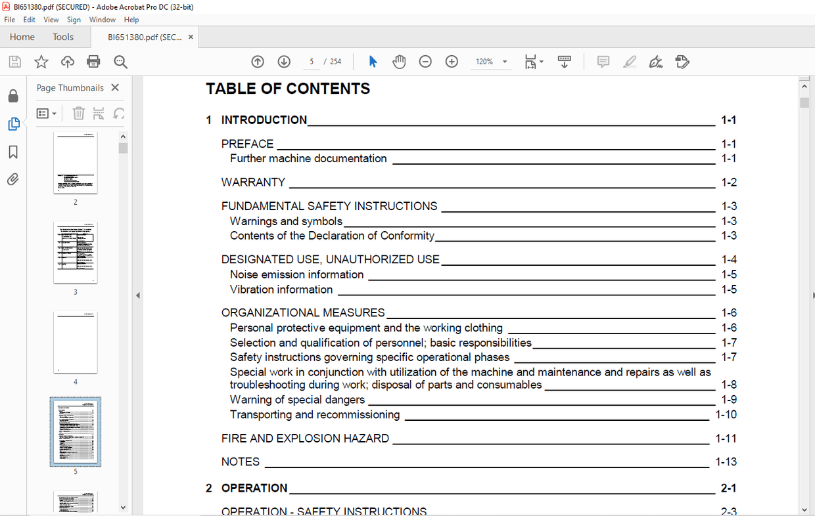Zoom in with the plus button
815x516 pixels.
[x=452, y=61]
